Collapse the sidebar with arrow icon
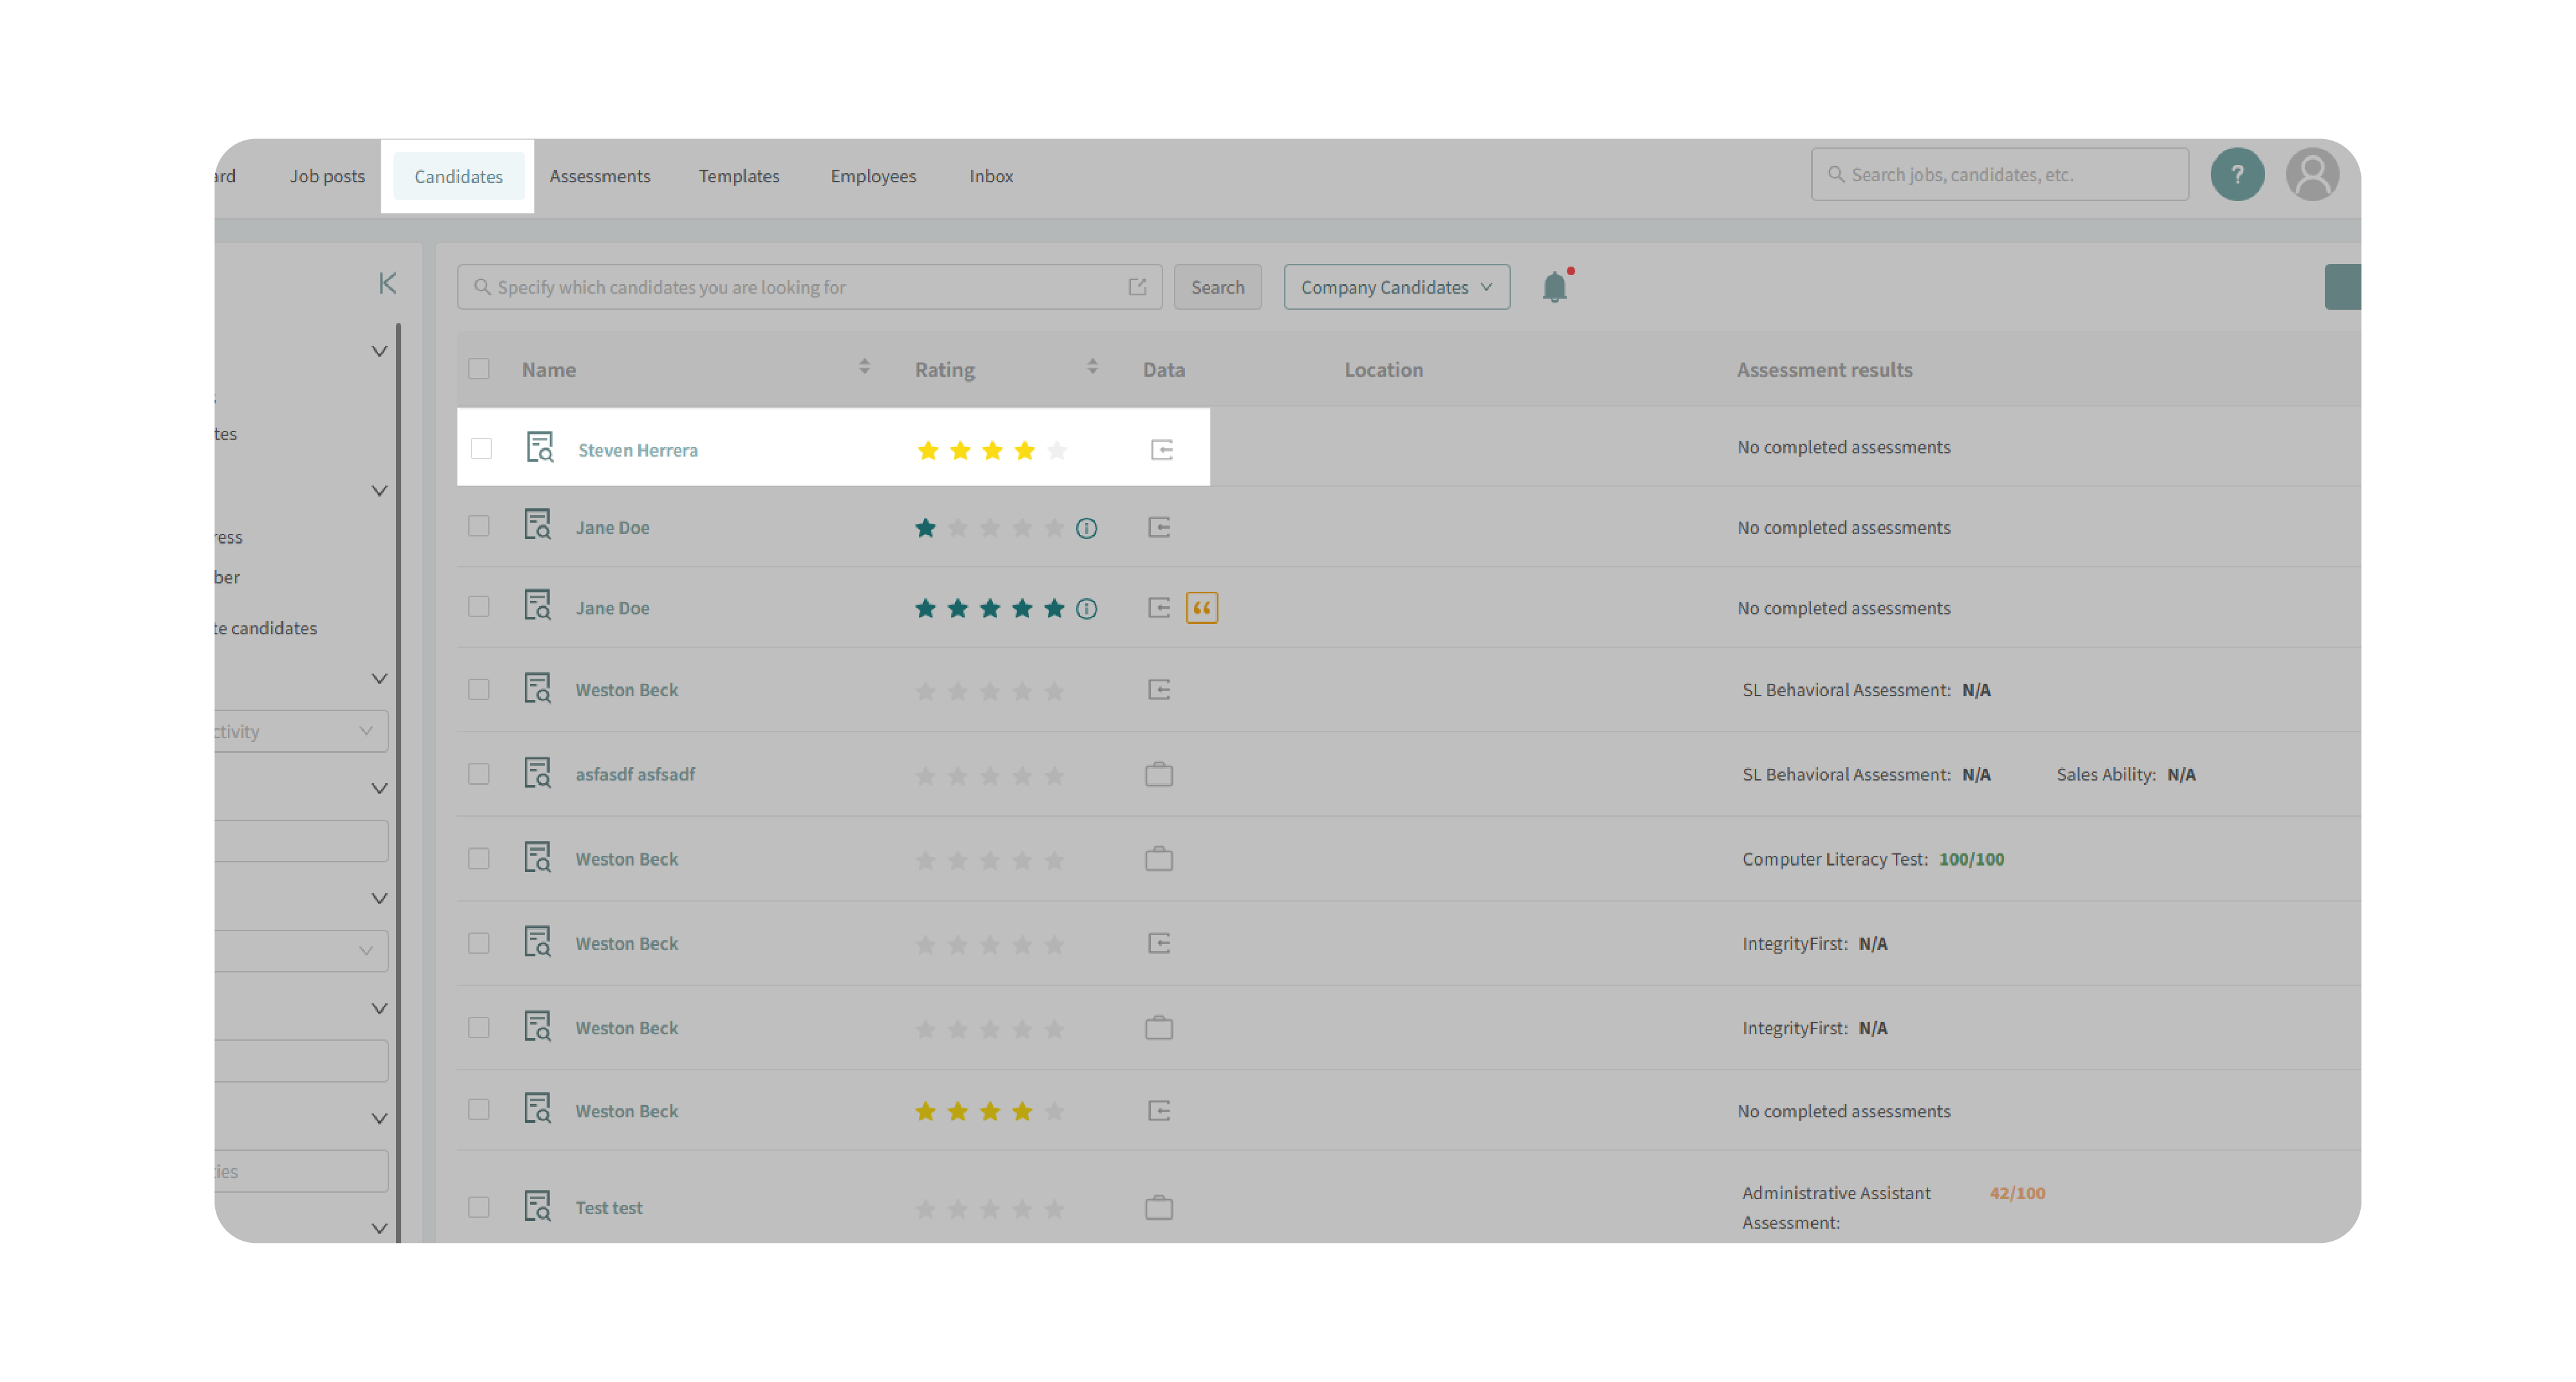 [388, 284]
